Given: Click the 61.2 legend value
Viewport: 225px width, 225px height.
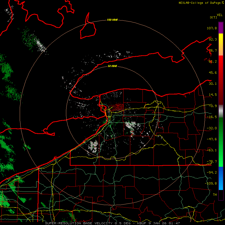Looking at the screenshot, I should click(x=213, y=61).
